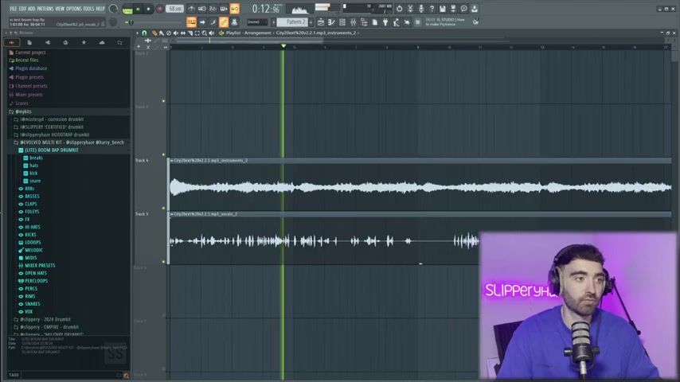The width and height of the screenshot is (680, 382).
Task: Open the tempo tapper icon
Action: pyautogui.click(x=396, y=22)
